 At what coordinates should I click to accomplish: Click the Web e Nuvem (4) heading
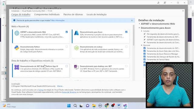point(20,26)
